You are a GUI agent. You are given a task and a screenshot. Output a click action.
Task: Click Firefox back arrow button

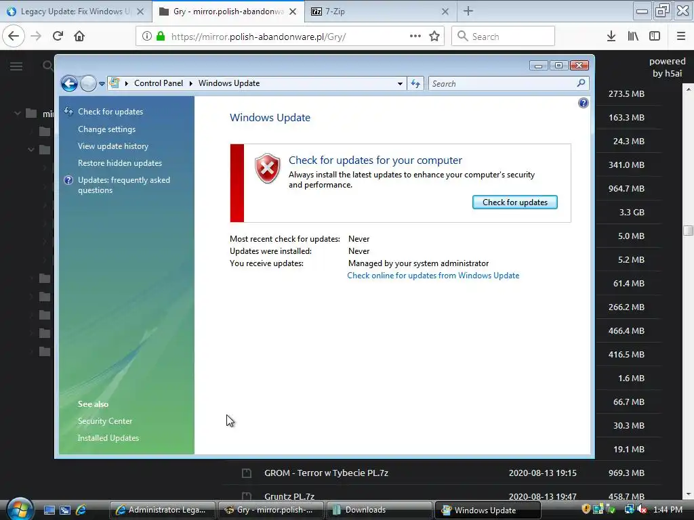[14, 36]
